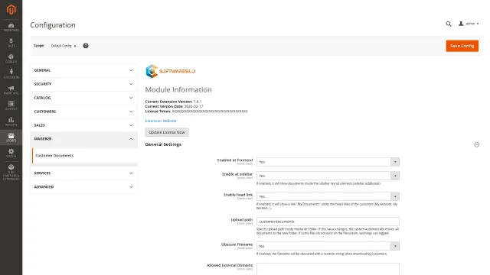Screen dimensions: 490x275
Task: Click the search magnifier icon
Action: point(449,24)
